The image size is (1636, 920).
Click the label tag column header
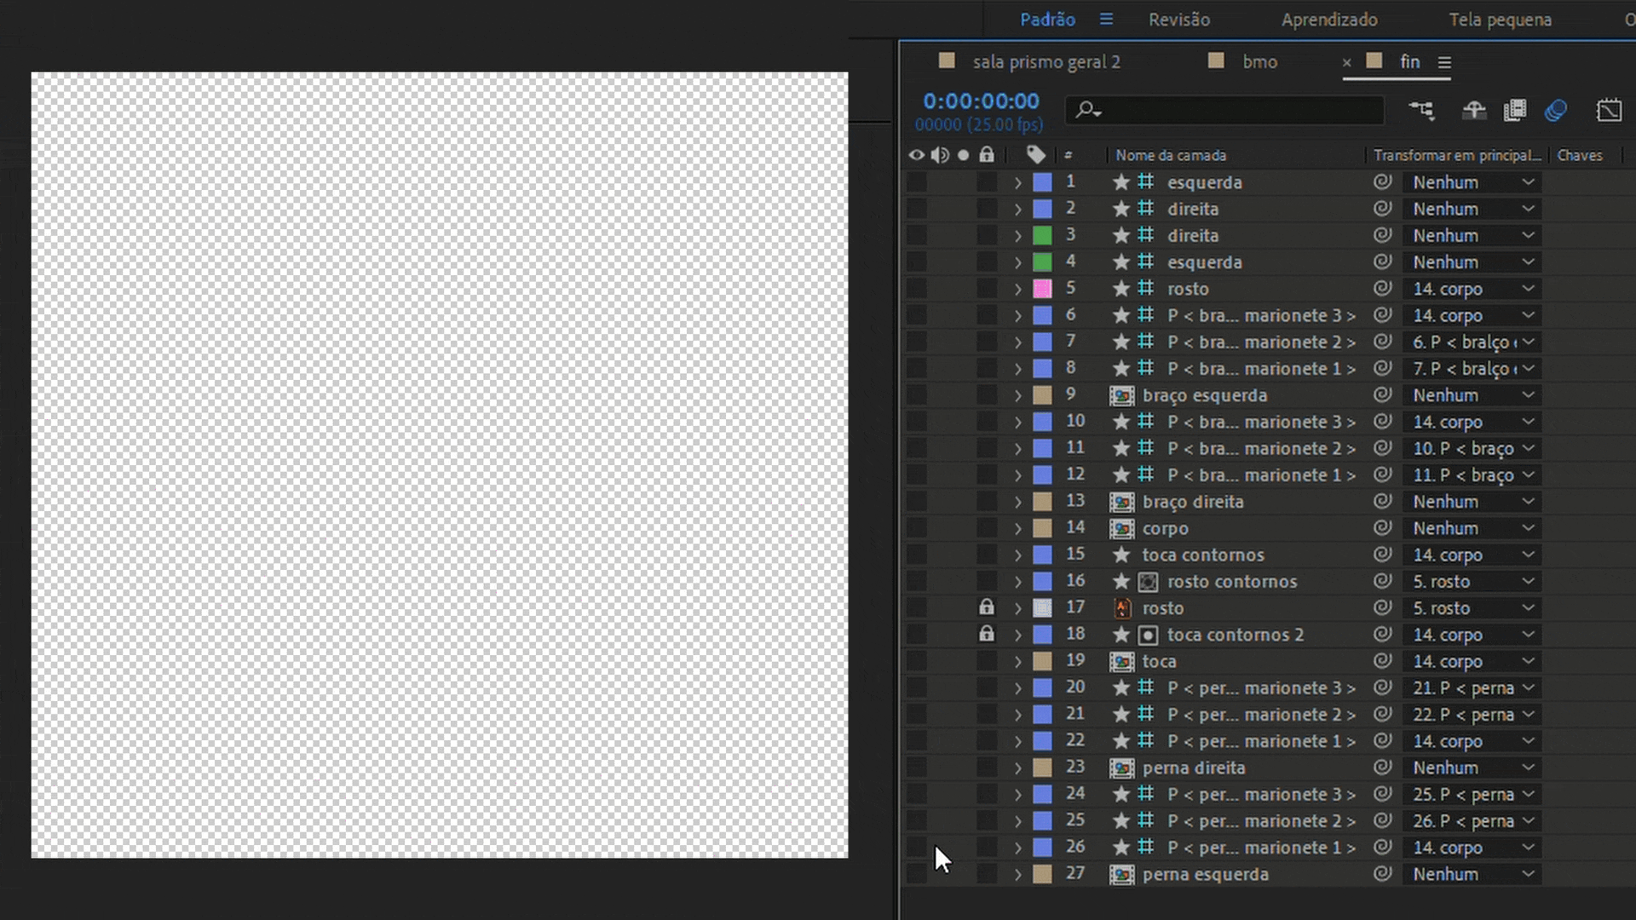pos(1035,155)
